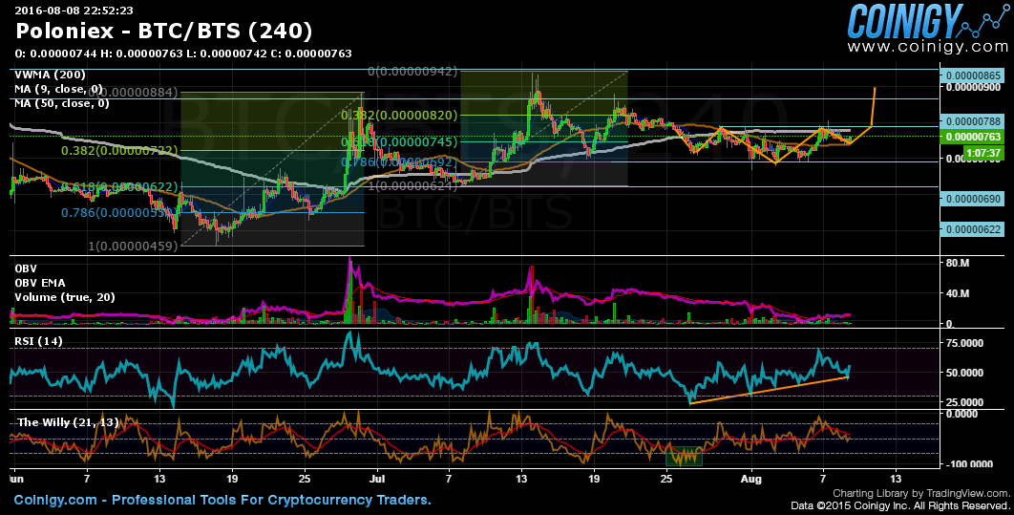
Task: Select the VWMA (200) indicator label
Action: pos(50,75)
